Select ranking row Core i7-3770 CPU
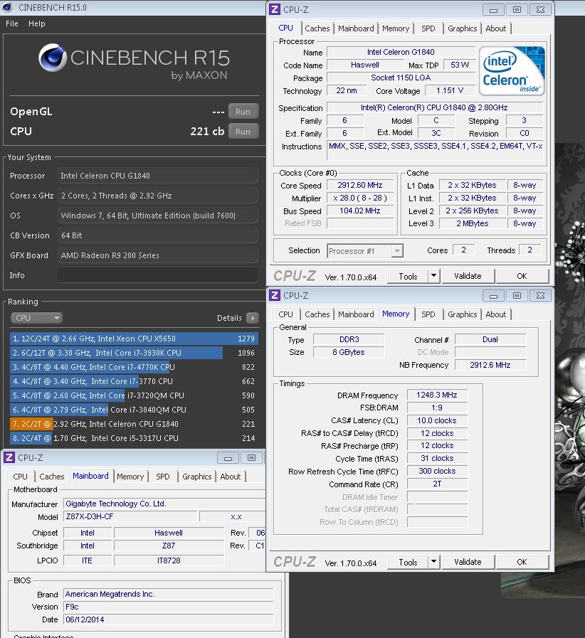 [134, 381]
